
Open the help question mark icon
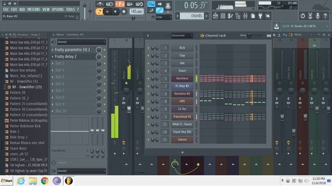click(x=325, y=16)
